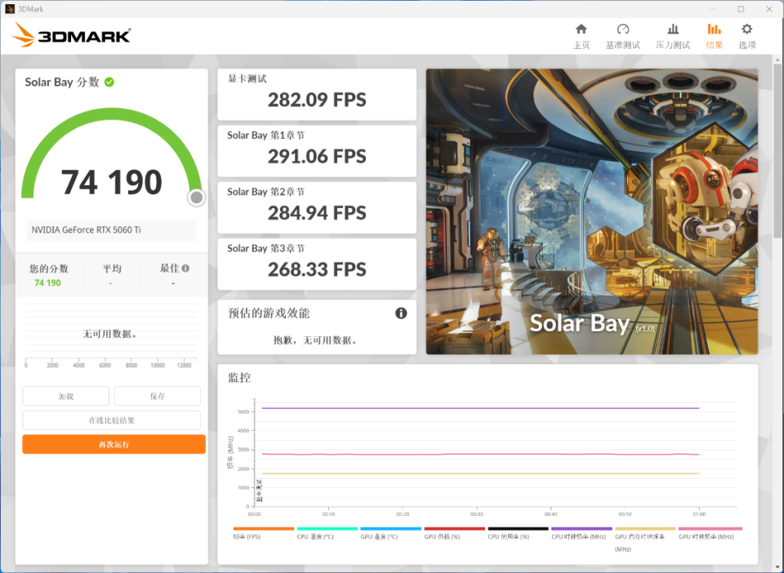Click the 显卡测试 282.09 FPS card

click(x=317, y=95)
